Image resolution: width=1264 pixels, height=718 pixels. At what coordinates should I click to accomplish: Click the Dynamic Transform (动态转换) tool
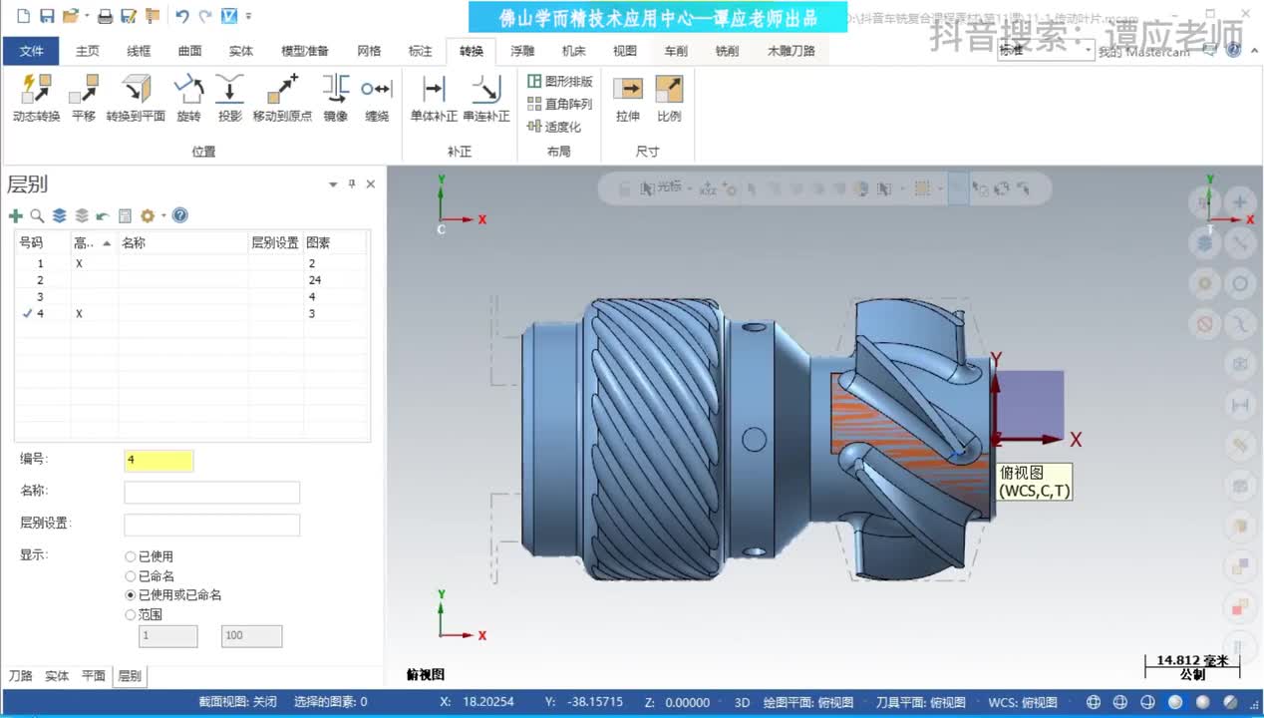[x=37, y=99]
